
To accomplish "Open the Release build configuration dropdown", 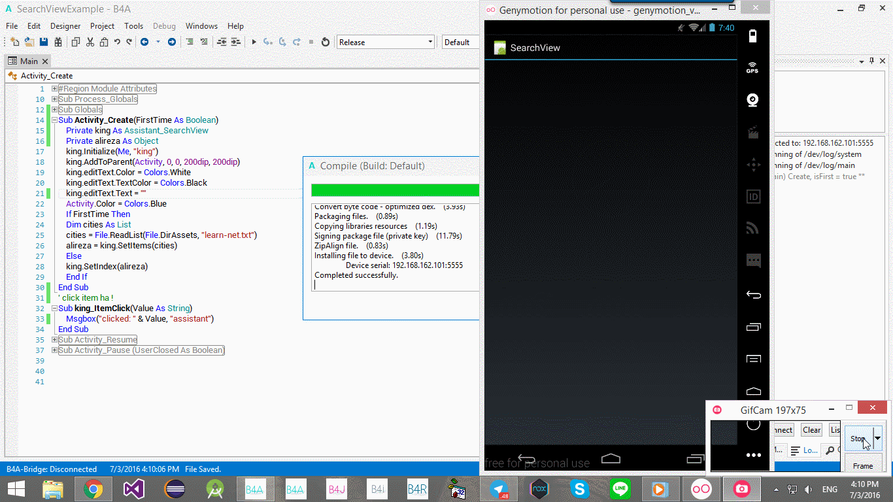I will pyautogui.click(x=386, y=42).
